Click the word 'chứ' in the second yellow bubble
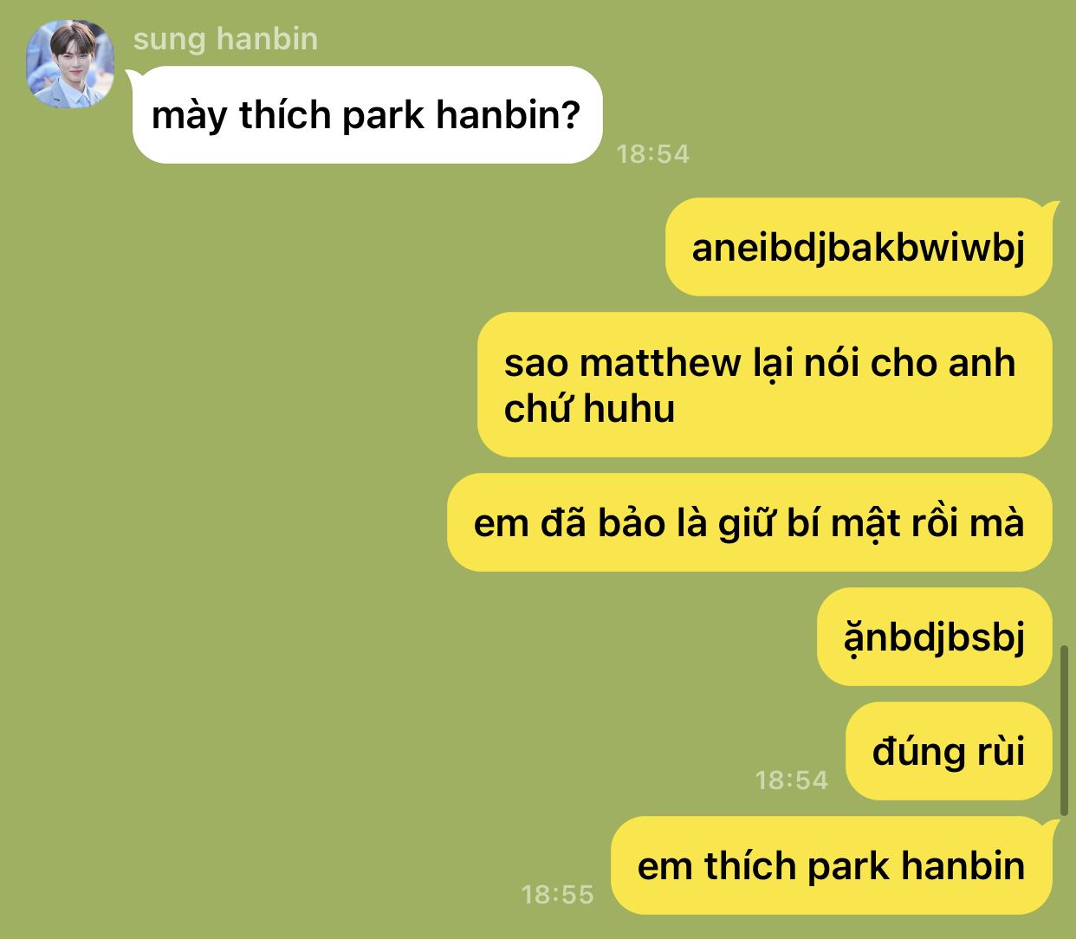 [x=537, y=408]
